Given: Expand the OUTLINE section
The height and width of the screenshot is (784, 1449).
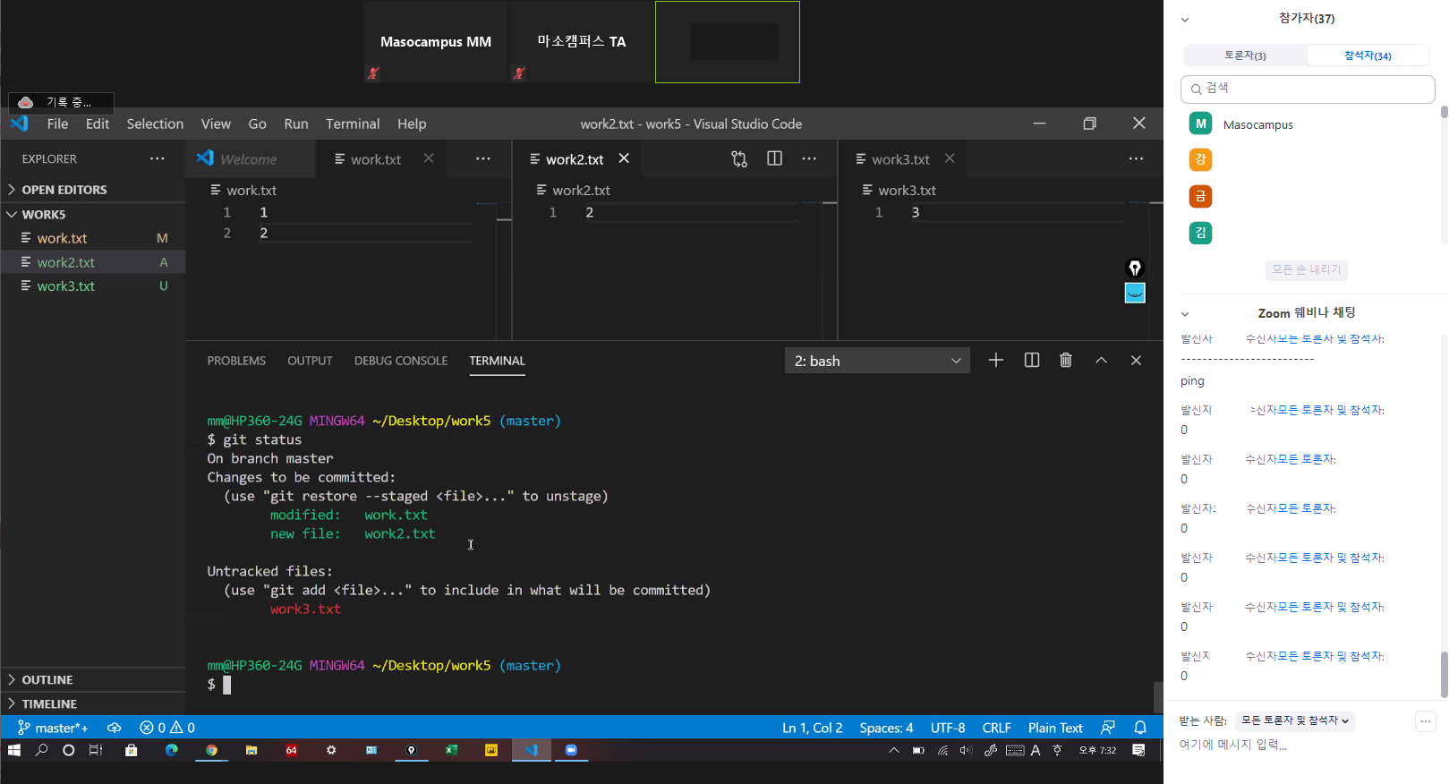Looking at the screenshot, I should pos(47,680).
